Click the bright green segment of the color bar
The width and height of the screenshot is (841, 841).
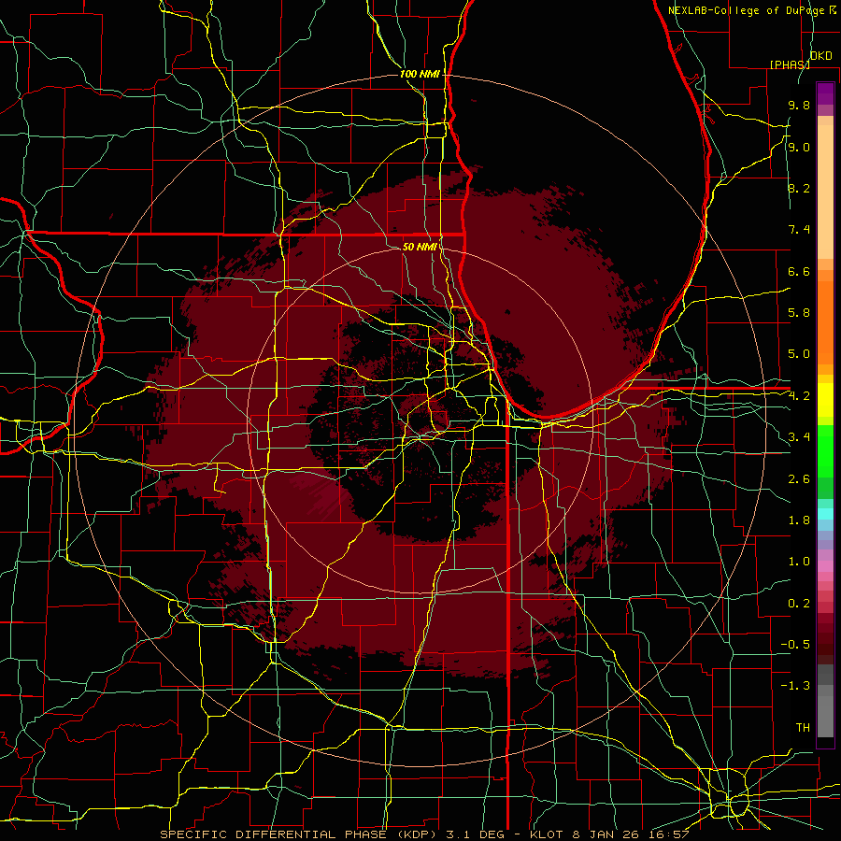point(825,453)
